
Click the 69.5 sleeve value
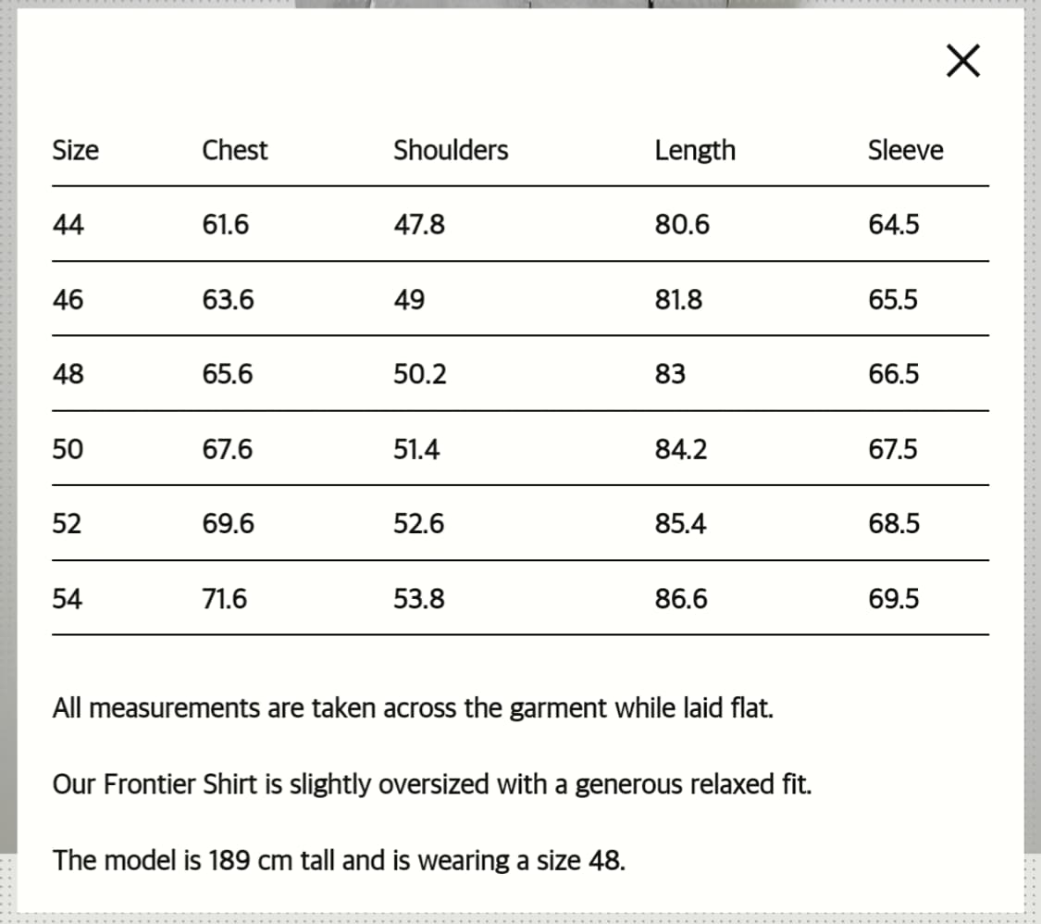[894, 599]
